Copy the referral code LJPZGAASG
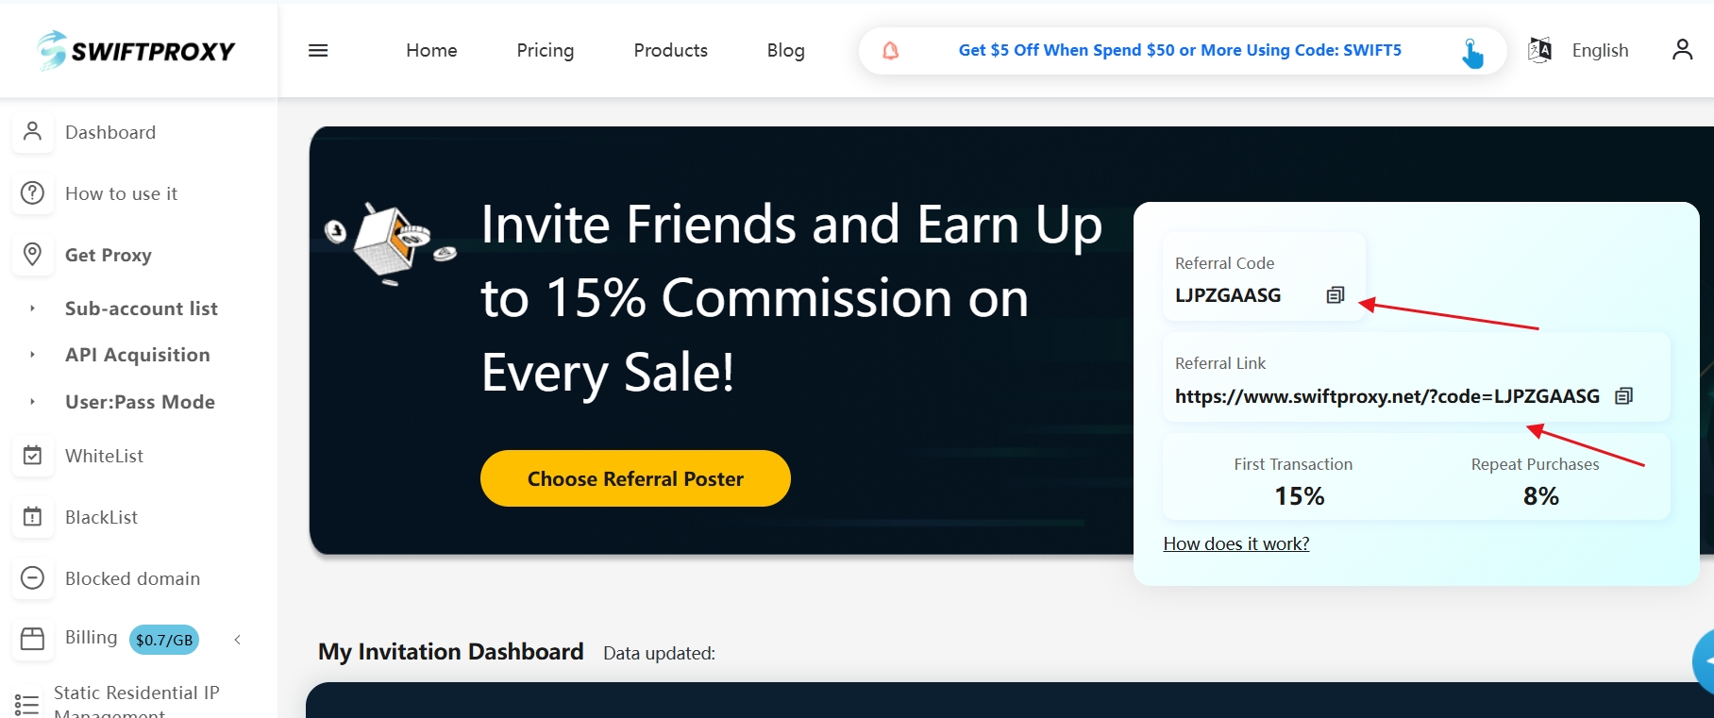 (1335, 295)
